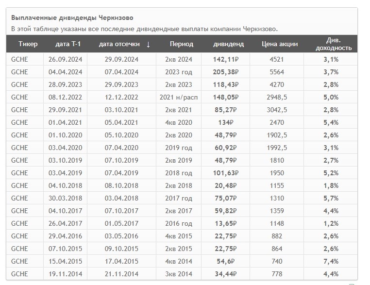Click yield value 7,4%
370x285 pixels.
331,261
